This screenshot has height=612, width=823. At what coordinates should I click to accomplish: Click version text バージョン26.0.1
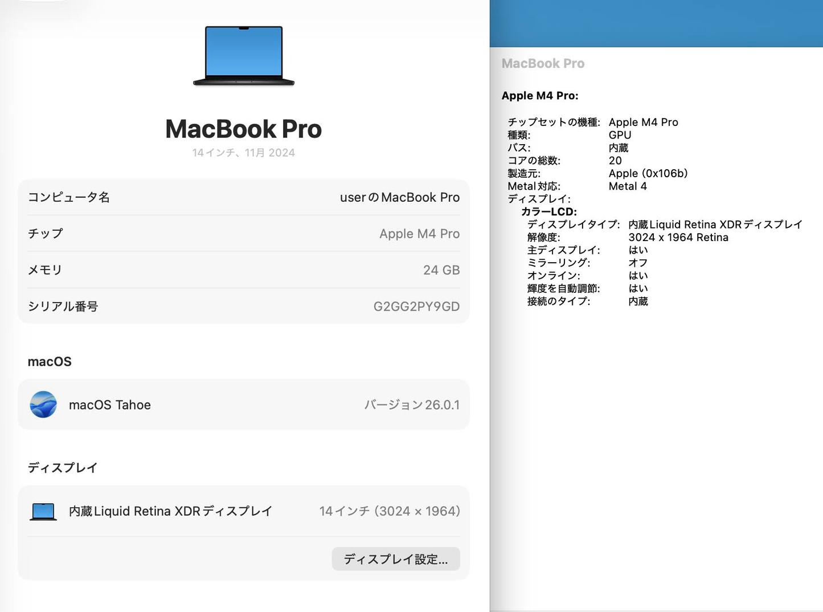pyautogui.click(x=412, y=405)
